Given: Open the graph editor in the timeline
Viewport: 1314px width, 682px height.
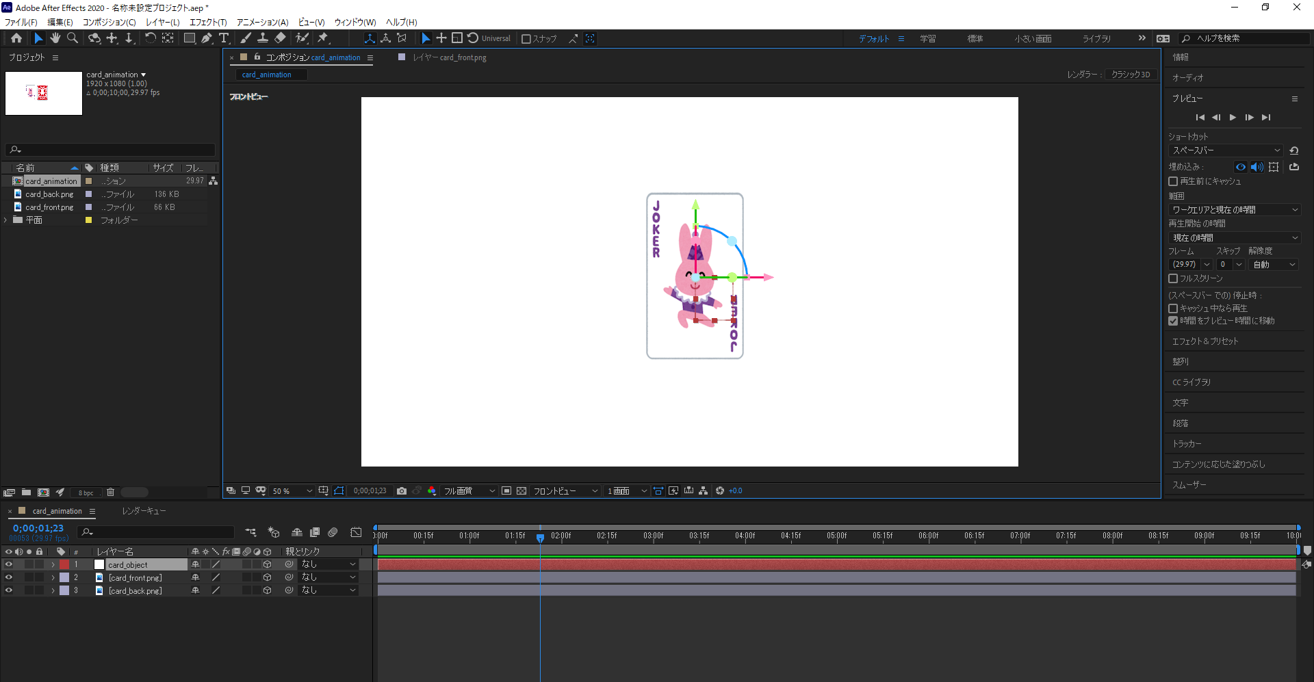Looking at the screenshot, I should [355, 532].
